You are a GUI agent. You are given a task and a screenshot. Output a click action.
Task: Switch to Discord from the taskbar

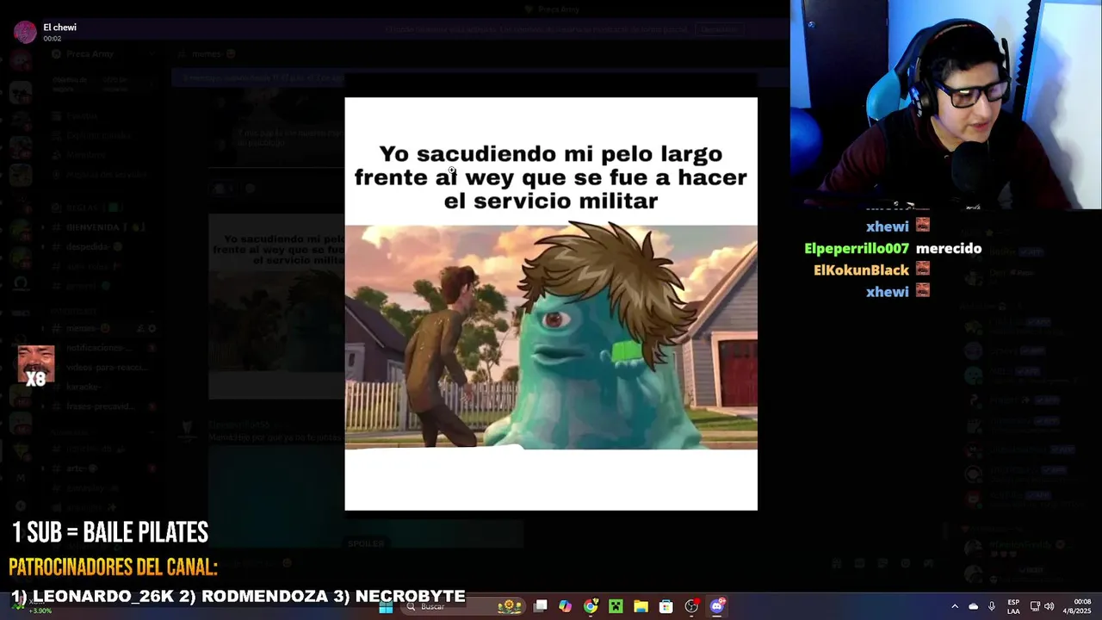[717, 606]
